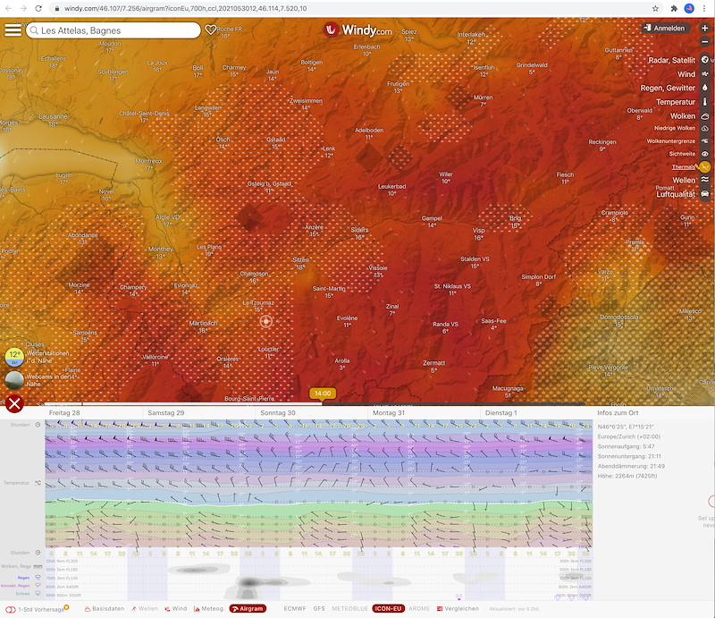715x618 pixels.
Task: Go back in browser history
Action: [x=9, y=8]
